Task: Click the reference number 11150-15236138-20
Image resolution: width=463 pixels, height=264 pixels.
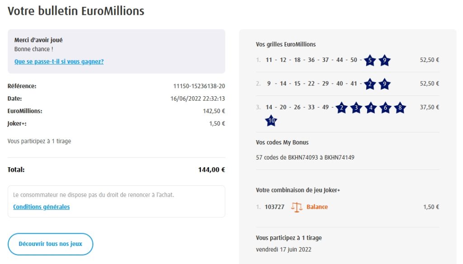Action: tap(199, 86)
